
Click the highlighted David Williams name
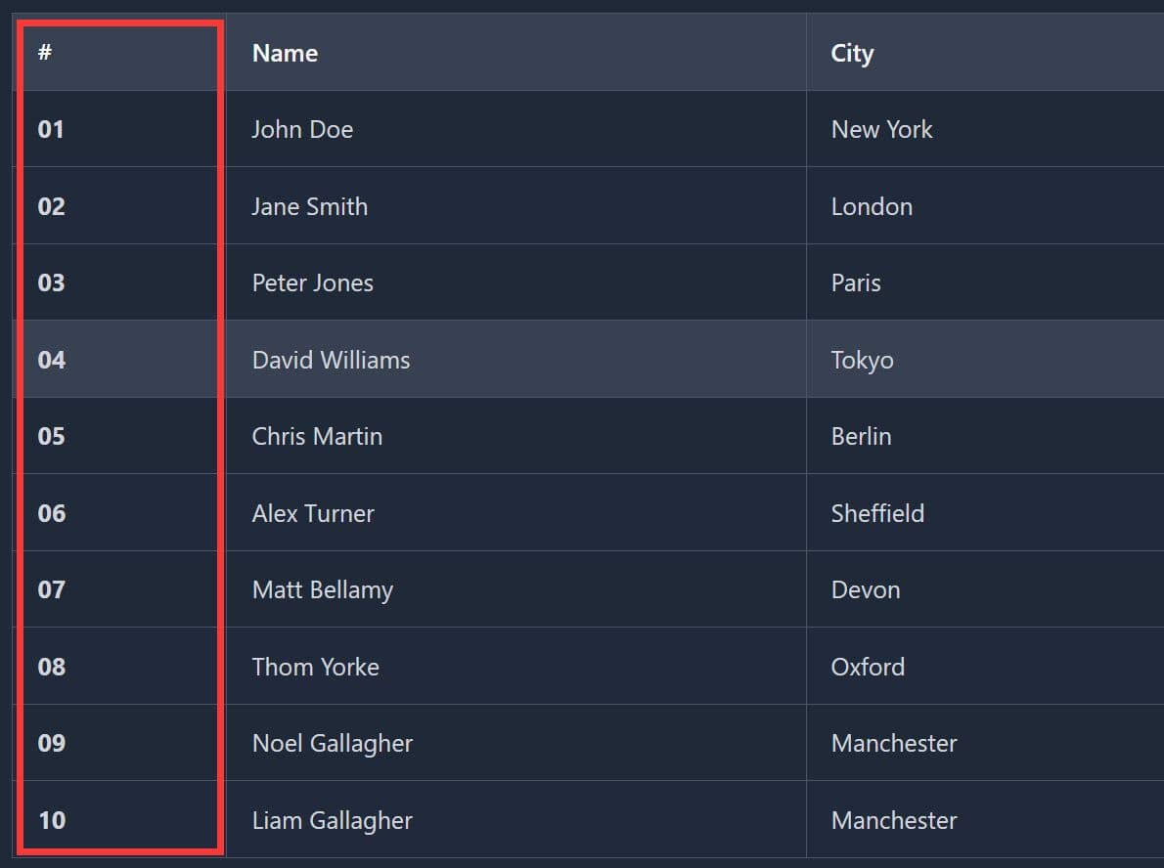point(331,361)
